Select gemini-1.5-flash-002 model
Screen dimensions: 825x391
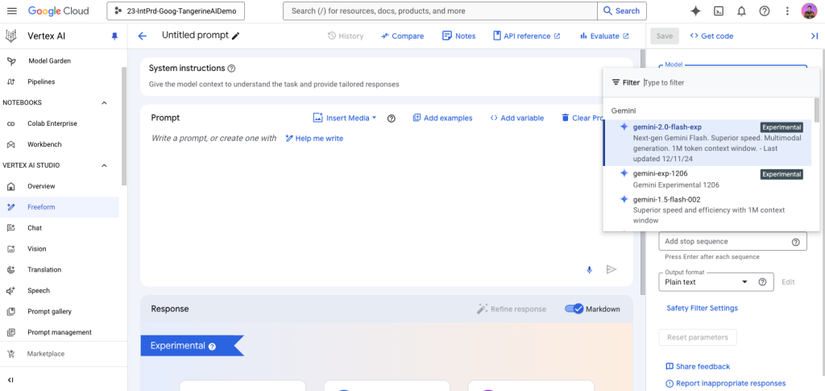click(707, 210)
